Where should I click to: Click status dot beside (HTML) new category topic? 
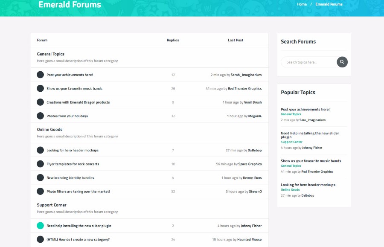click(40, 239)
